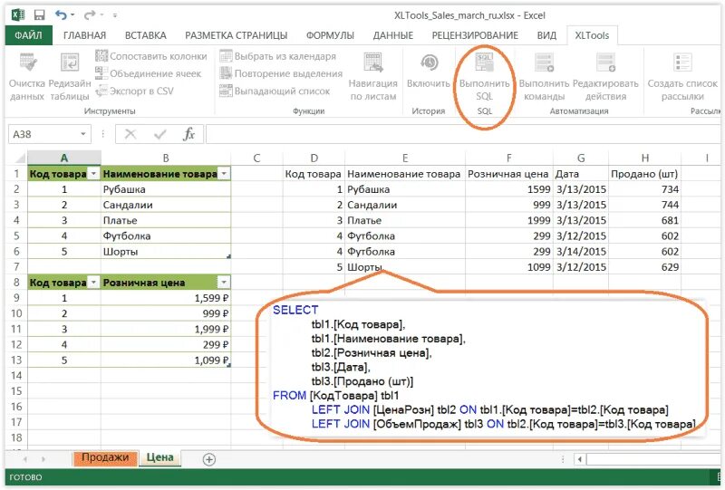Click Включить history button
The width and height of the screenshot is (725, 490).
tap(429, 71)
